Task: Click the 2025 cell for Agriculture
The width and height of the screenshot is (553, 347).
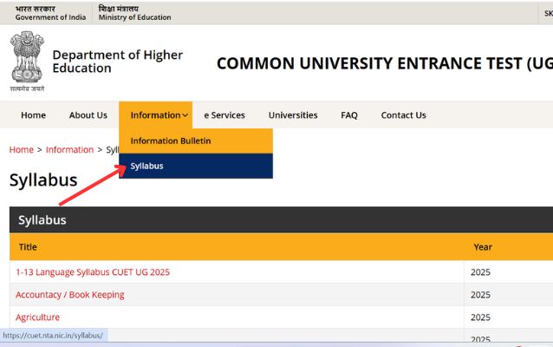Action: tap(480, 318)
